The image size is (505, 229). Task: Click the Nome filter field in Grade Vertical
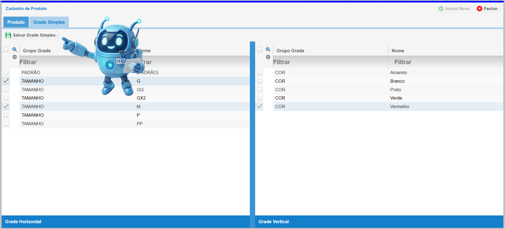coord(446,62)
